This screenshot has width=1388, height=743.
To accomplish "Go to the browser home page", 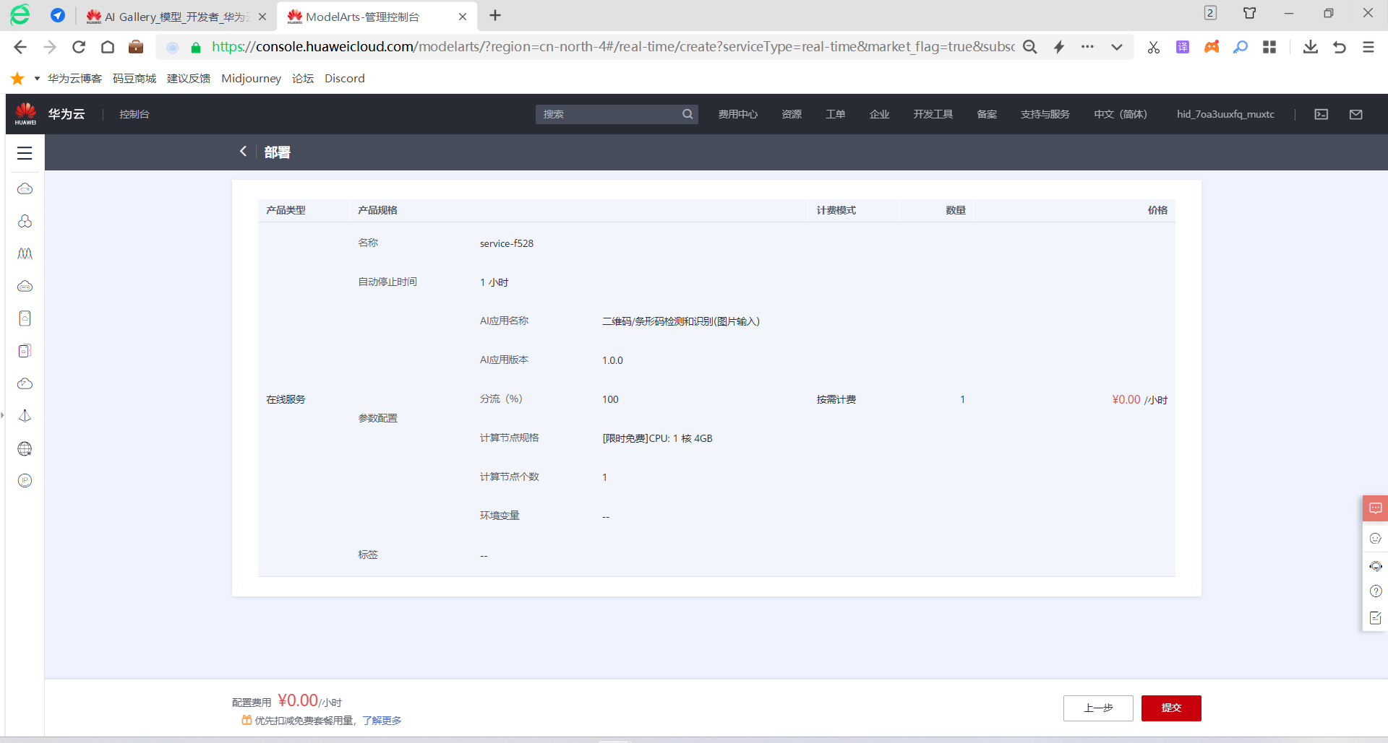I will [x=108, y=47].
